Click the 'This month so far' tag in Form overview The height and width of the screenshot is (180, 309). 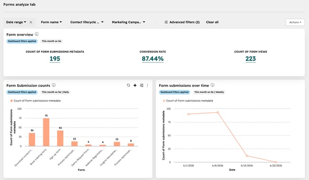[52, 41]
